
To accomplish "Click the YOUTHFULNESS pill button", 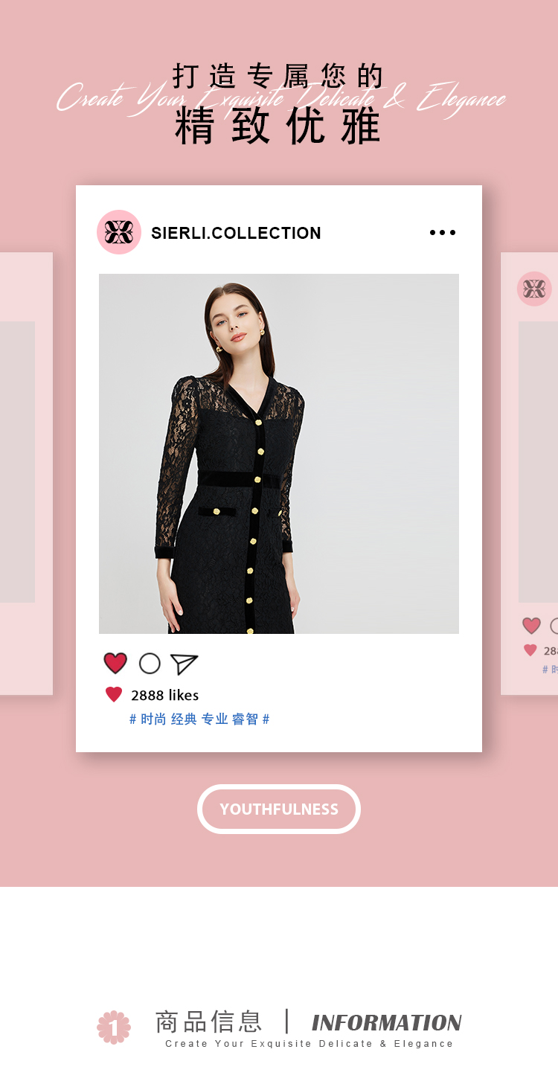I will click(279, 809).
